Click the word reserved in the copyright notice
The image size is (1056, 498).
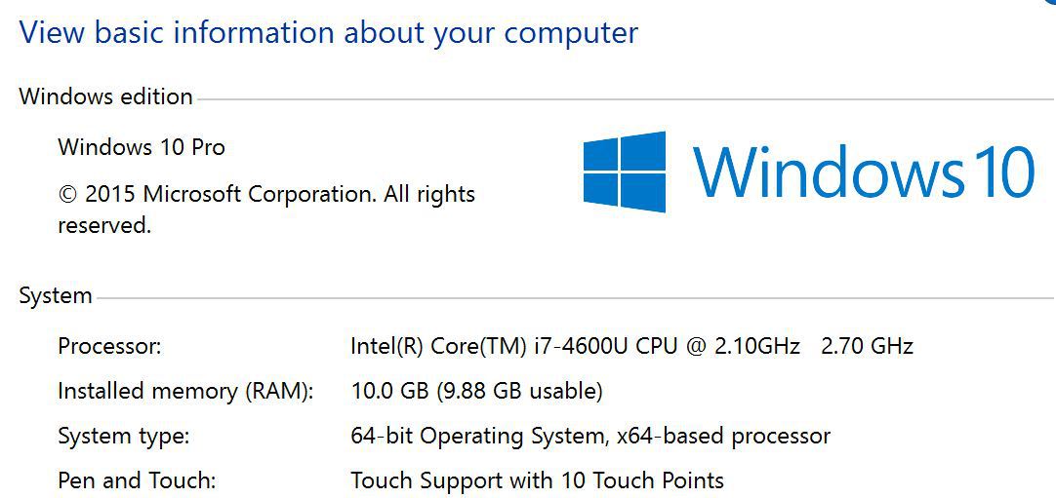coord(104,226)
